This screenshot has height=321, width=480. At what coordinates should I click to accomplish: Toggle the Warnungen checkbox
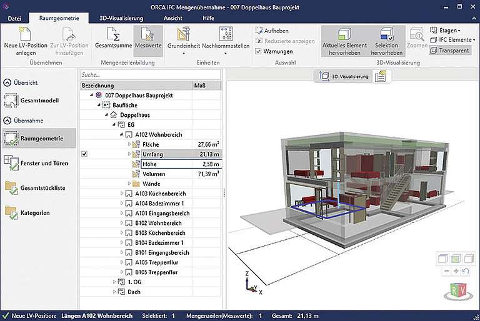click(x=259, y=51)
